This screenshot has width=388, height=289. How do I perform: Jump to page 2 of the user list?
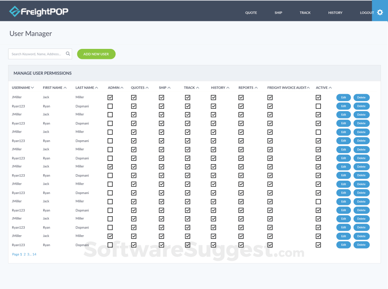tap(25, 254)
